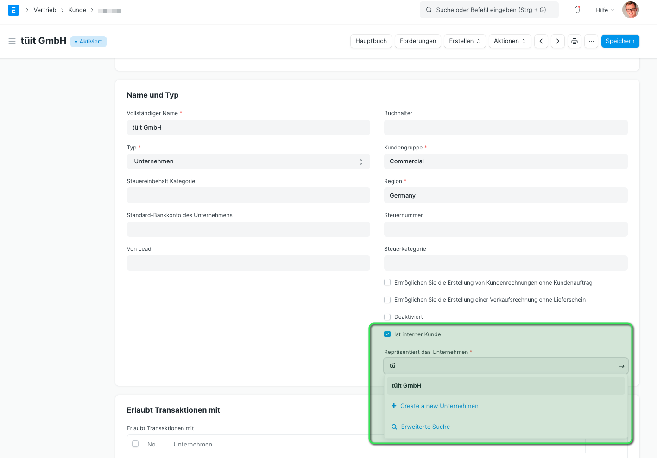657x458 pixels.
Task: Click the plus icon for new Unternehmen
Action: click(394, 406)
